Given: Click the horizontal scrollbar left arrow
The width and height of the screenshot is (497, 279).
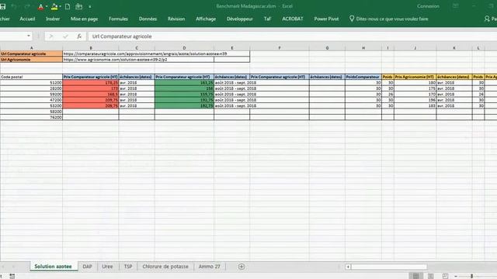Looking at the screenshot, I should [348, 267].
